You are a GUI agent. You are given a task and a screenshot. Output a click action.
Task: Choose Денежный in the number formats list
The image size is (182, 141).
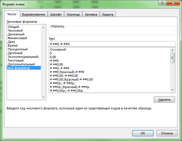coord(16,34)
